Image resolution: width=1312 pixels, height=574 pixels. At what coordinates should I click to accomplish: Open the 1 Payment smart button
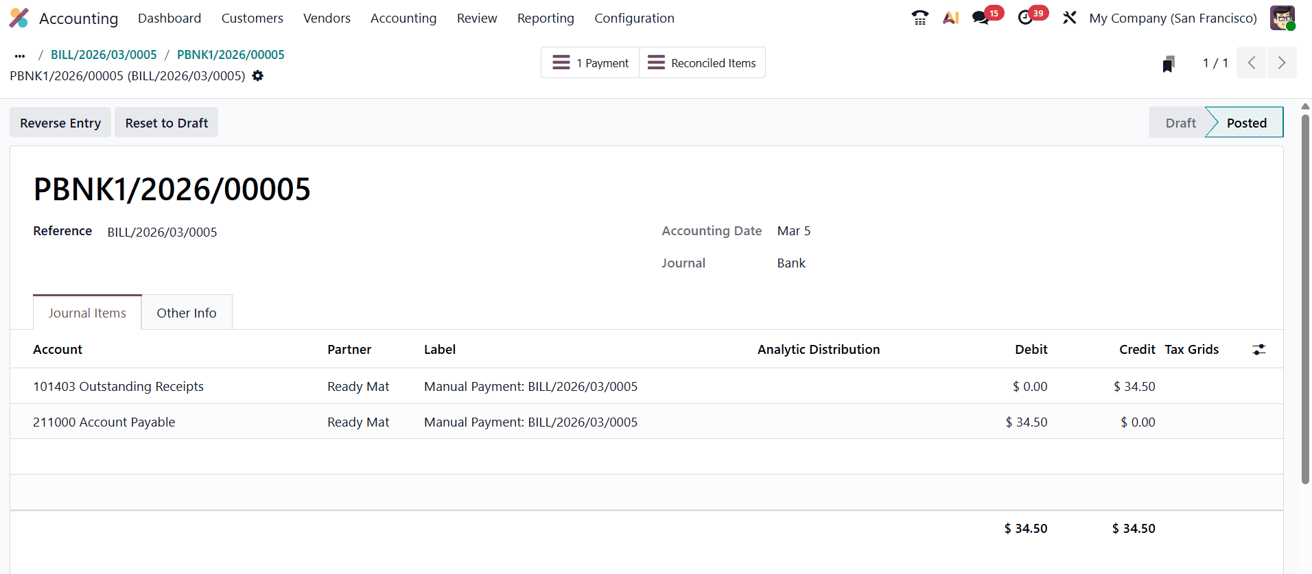click(x=590, y=63)
